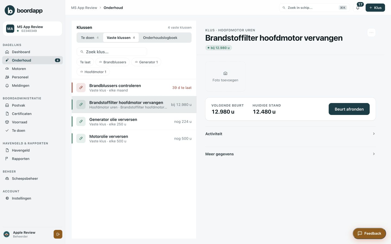
Task: Select the Vaste klussen tab
Action: [x=121, y=38]
